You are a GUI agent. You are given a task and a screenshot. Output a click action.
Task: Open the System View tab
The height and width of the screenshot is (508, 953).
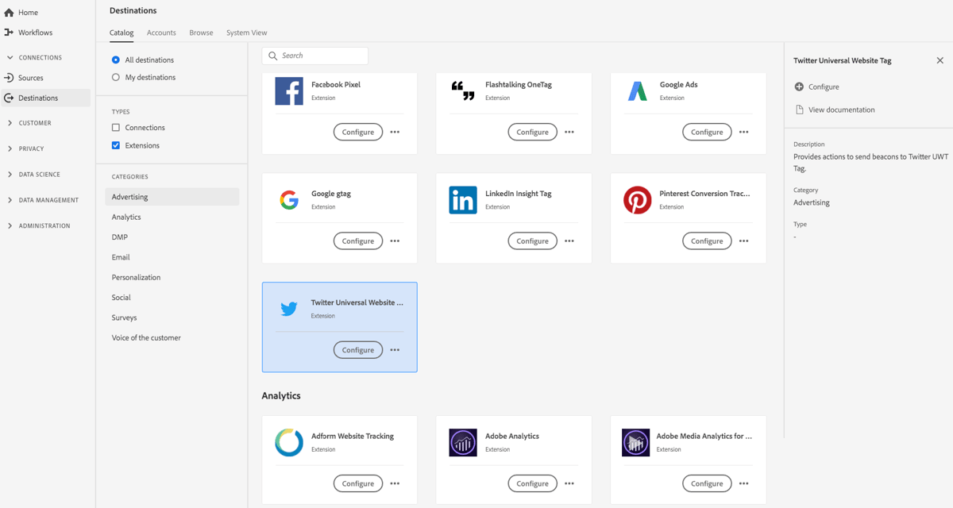point(246,33)
